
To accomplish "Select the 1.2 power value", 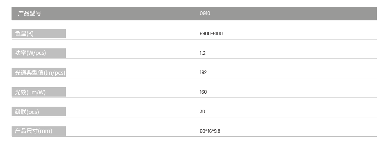I will pos(203,53).
